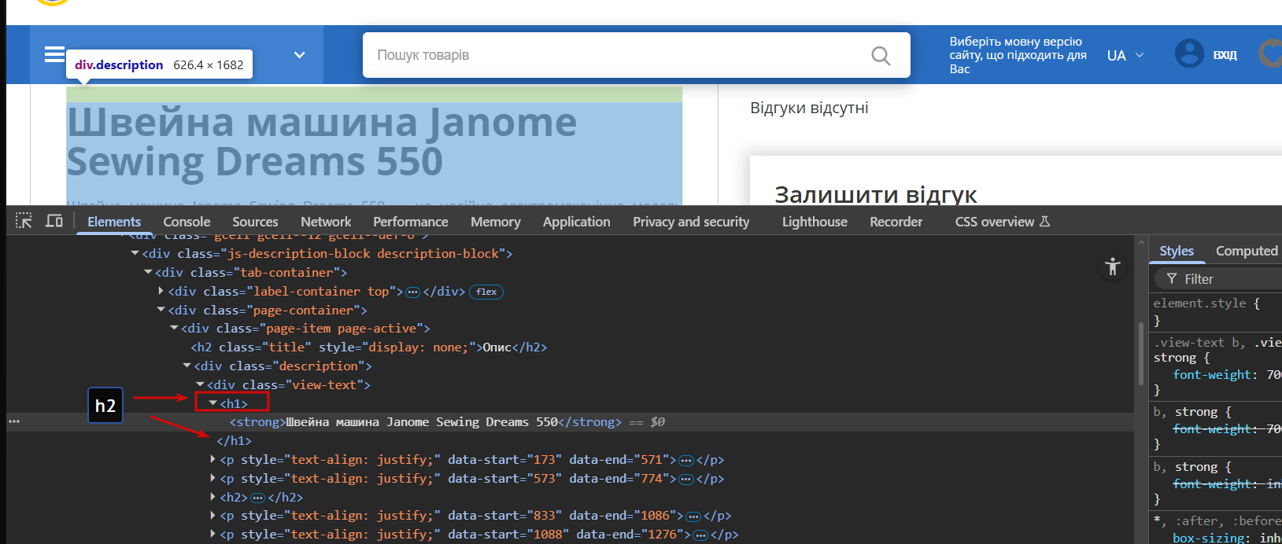Viewport: 1282px width, 544px height.
Task: Collapse the js-description-block div node
Action: (x=135, y=253)
